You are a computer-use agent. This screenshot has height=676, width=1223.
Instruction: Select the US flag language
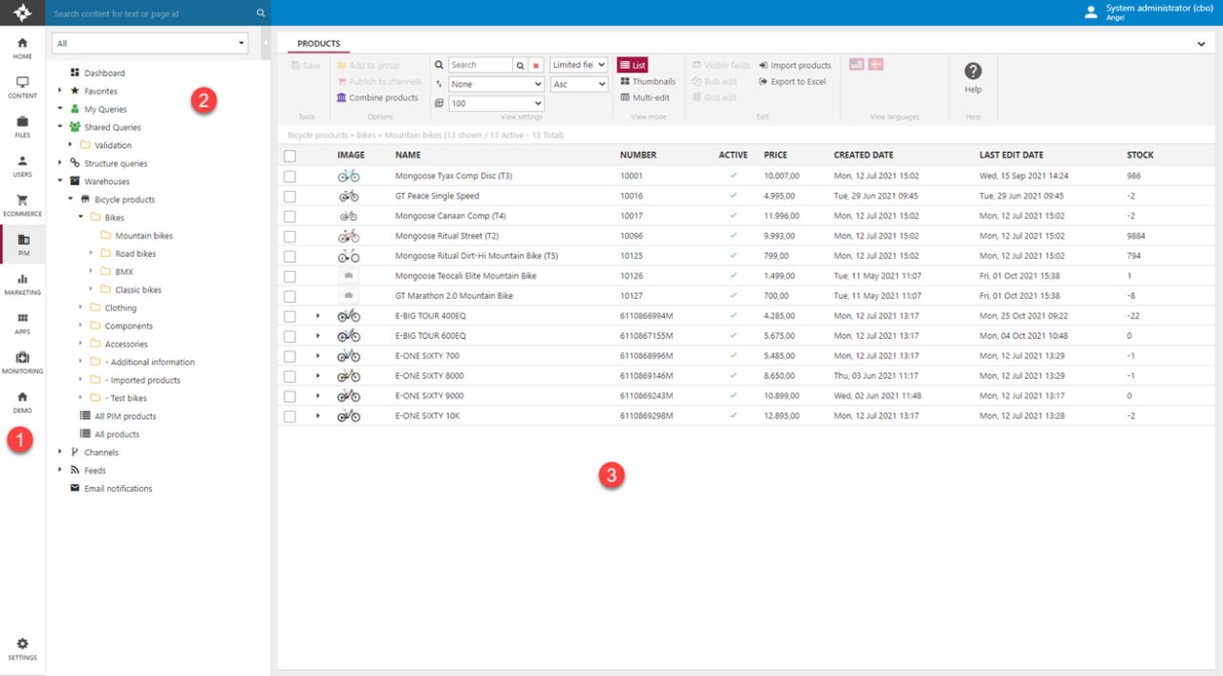[856, 64]
